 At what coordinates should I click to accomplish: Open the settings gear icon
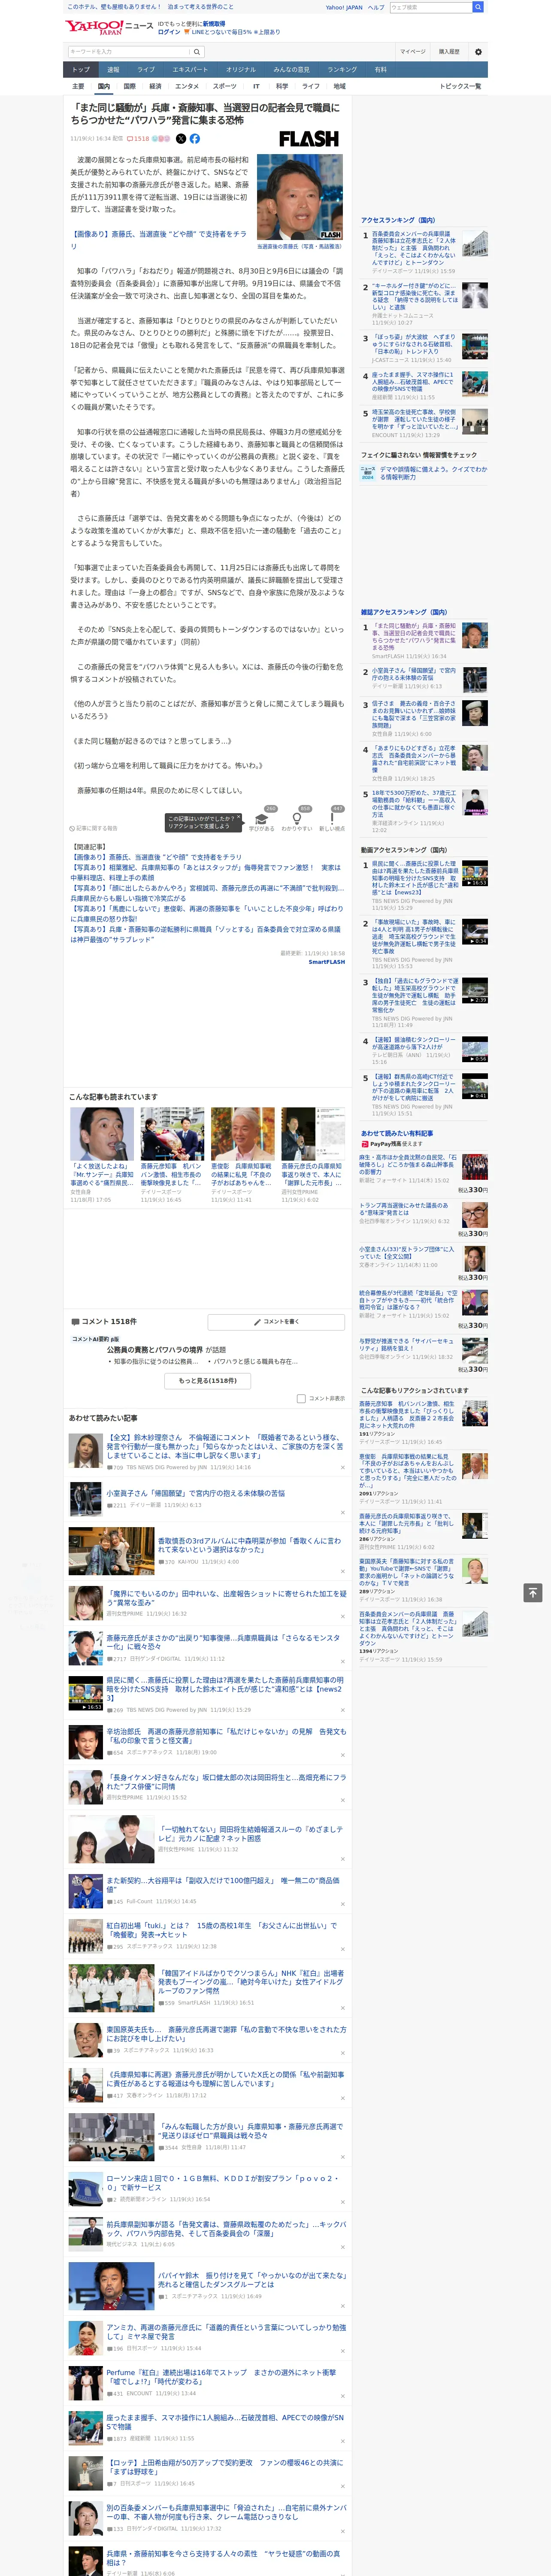click(x=477, y=51)
